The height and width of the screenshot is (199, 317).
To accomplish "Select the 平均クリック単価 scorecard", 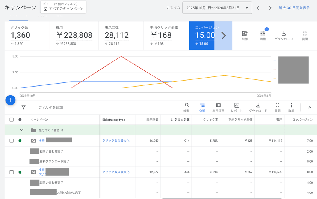I will pos(166,36).
